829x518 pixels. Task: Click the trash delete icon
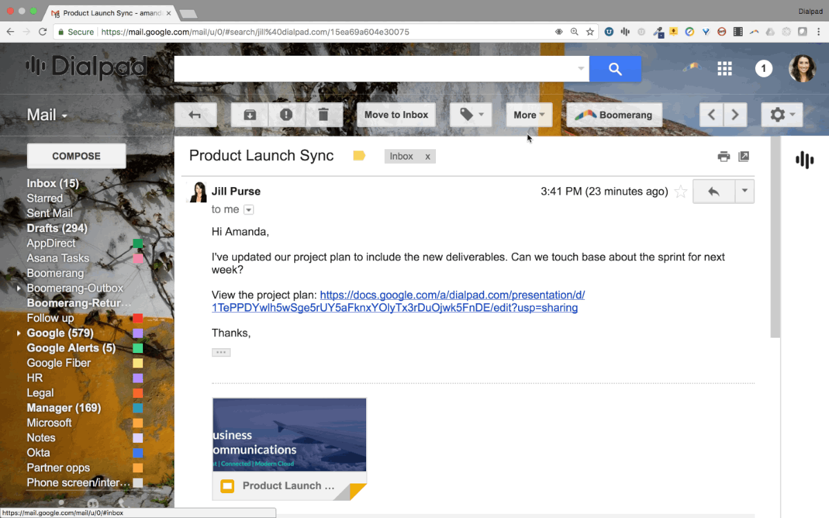323,115
